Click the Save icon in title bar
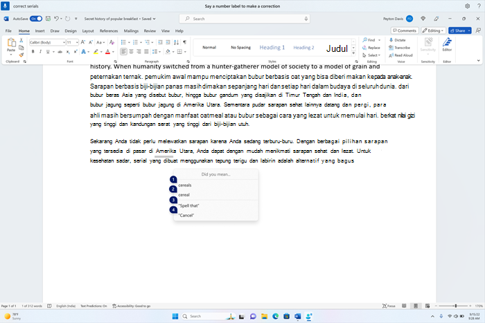The width and height of the screenshot is (485, 323). 48,19
